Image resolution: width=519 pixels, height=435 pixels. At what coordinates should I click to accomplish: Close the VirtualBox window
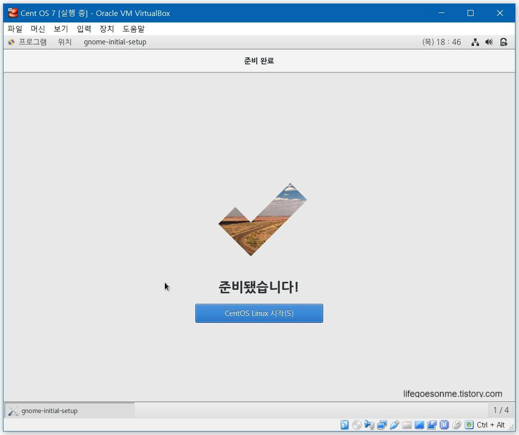500,13
